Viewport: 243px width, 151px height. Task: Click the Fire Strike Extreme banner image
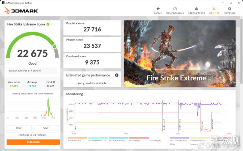(180, 54)
